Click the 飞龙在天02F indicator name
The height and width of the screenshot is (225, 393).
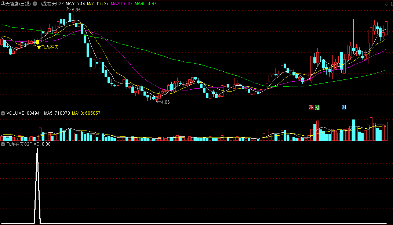point(19,144)
